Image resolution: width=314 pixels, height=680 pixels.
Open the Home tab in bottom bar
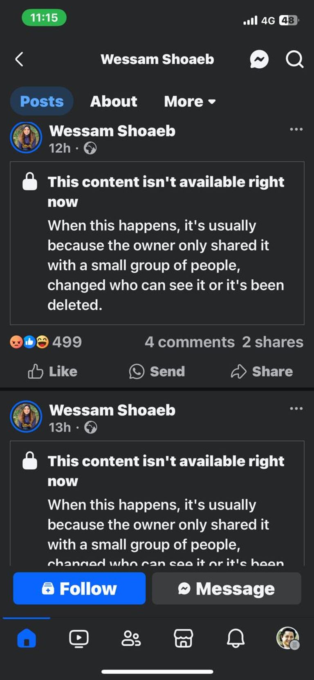click(27, 638)
